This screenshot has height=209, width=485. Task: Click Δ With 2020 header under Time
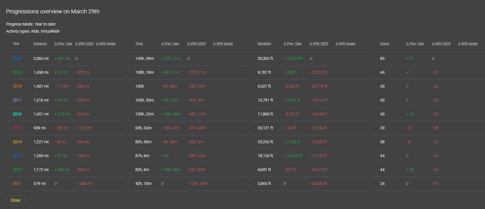[196, 44]
